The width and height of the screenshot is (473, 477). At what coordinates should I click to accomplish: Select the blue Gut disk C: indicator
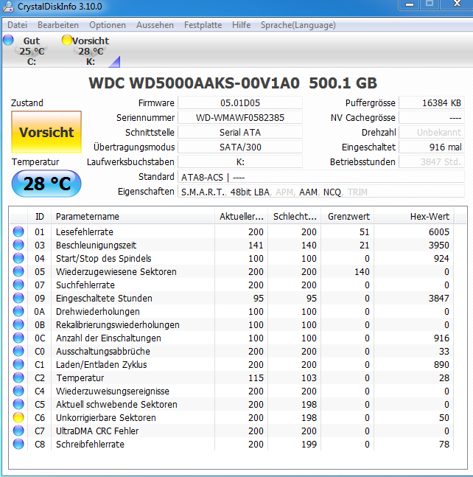(x=9, y=40)
